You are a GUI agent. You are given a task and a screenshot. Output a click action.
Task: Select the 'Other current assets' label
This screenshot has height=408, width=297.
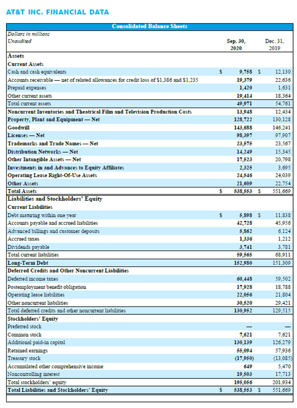30,96
